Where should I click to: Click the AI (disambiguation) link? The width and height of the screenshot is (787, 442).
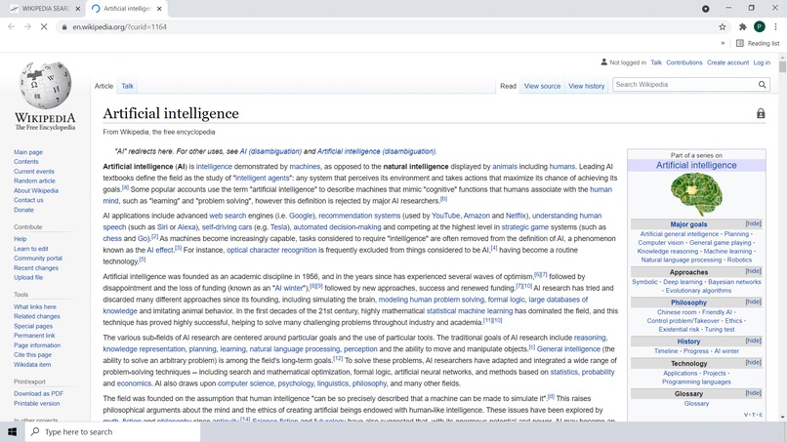point(270,151)
